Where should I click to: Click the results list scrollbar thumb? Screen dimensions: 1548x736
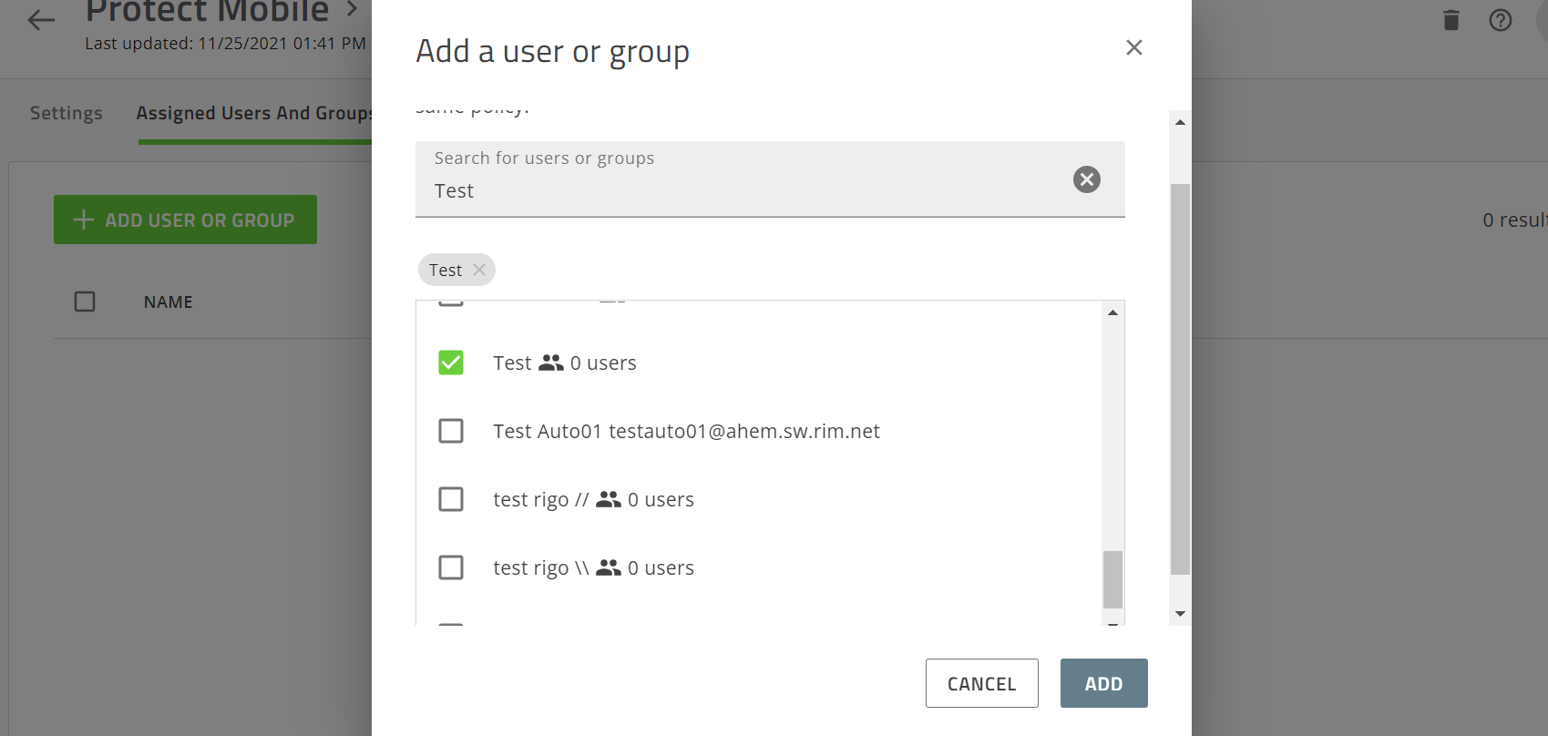pos(1112,579)
